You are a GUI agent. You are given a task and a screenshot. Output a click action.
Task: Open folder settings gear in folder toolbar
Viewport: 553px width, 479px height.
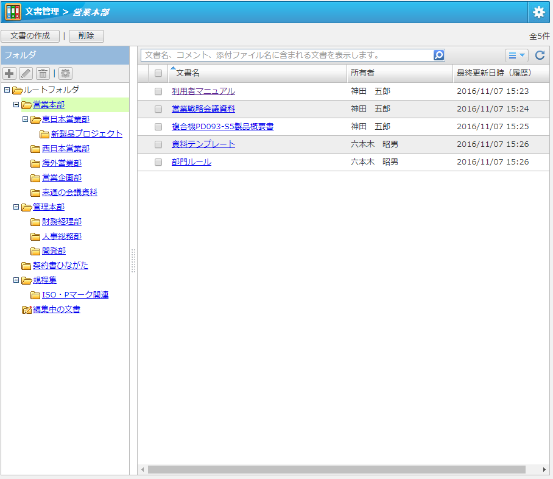click(65, 74)
